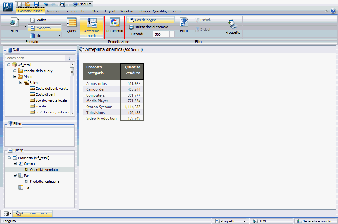Screen dimensions: 338x224
Task: Switch to Query view
Action: (71, 25)
